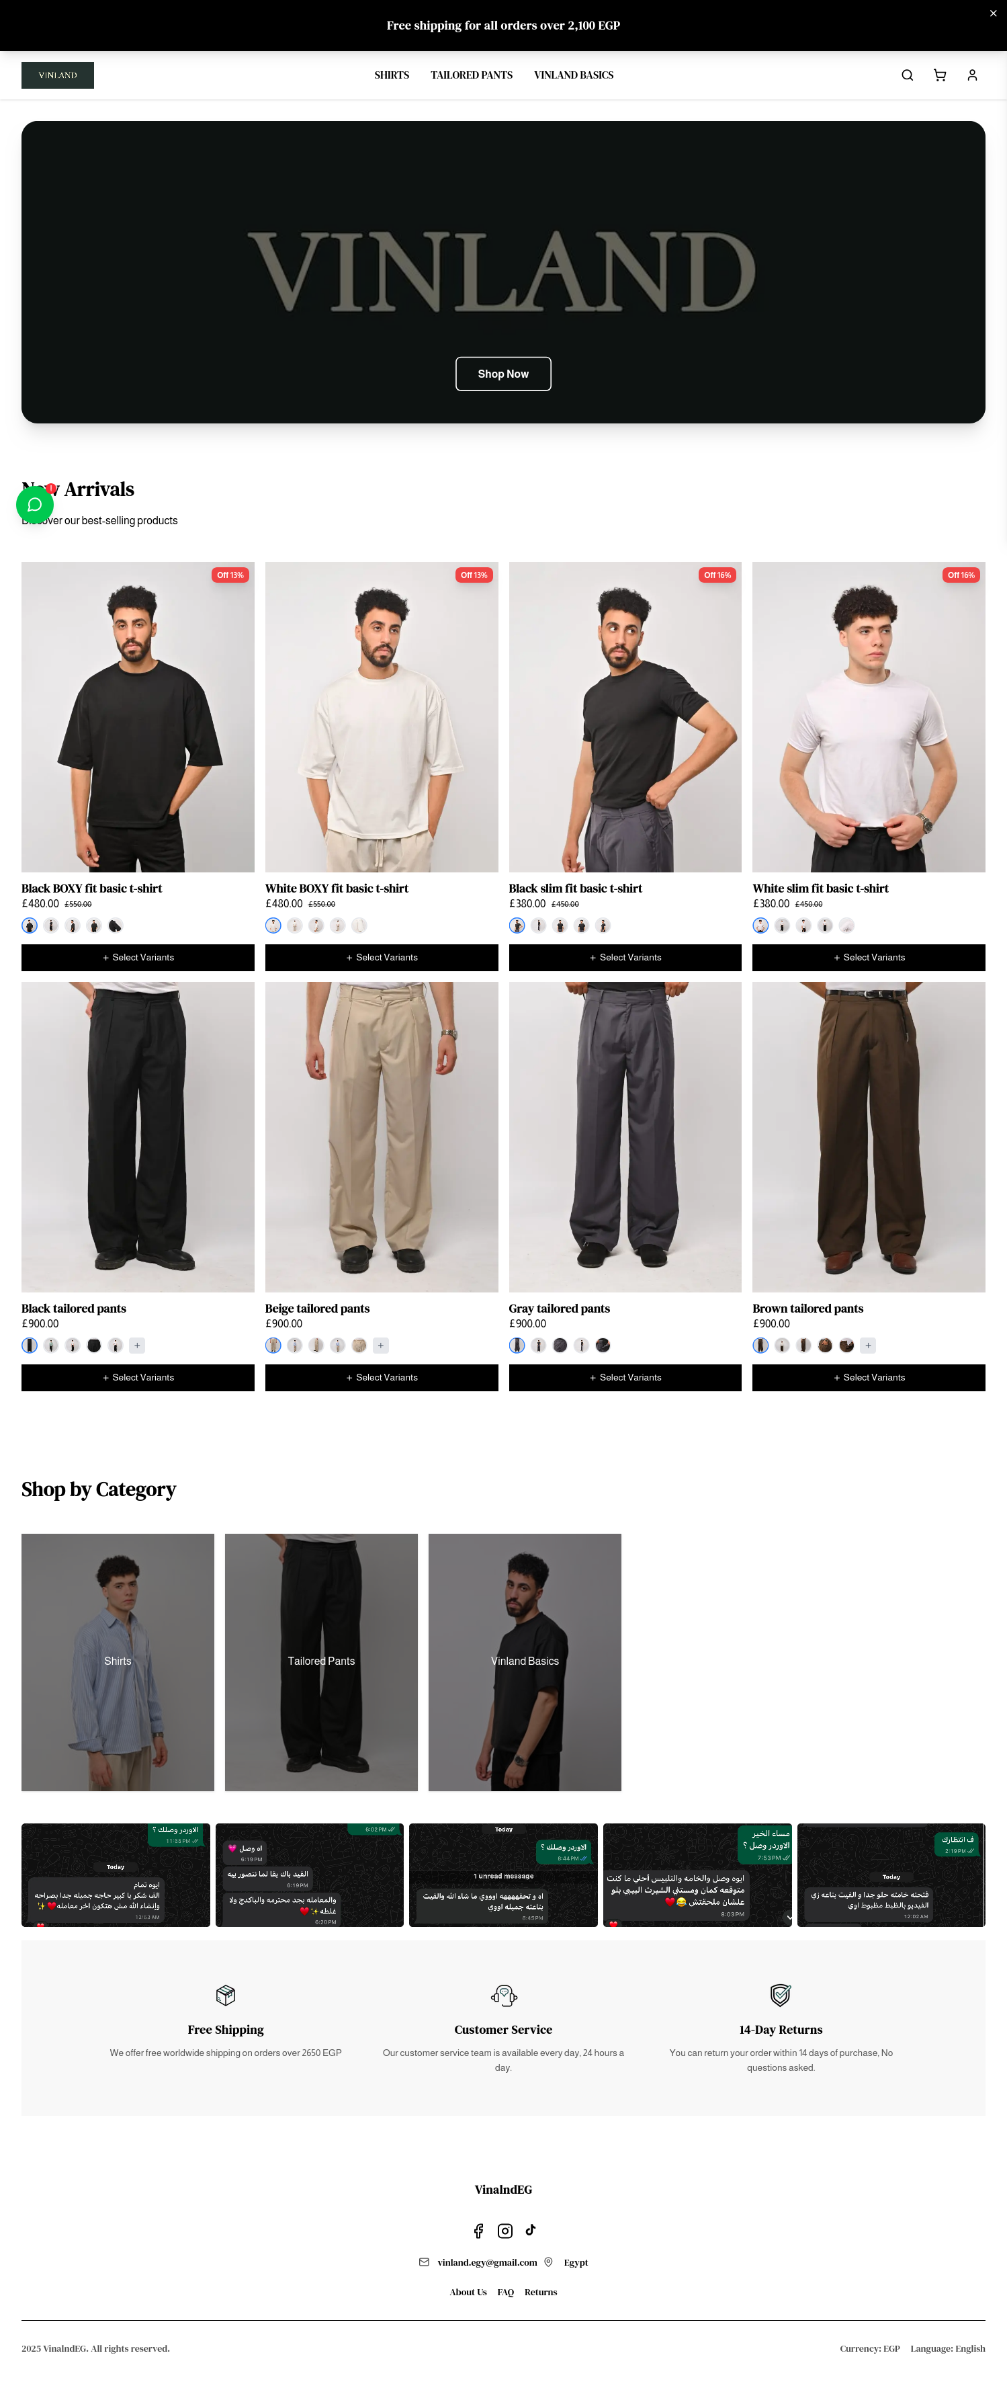1007x2388 pixels.
Task: Select second variant swatch of Black BOXY t-shirt
Action: (51, 925)
